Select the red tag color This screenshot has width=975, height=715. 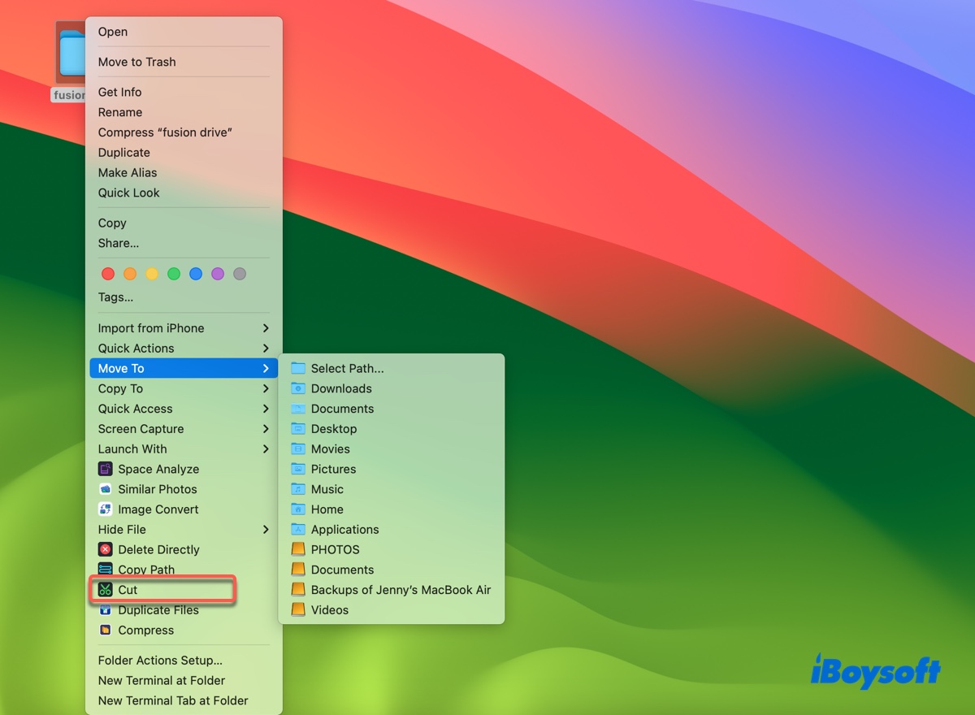point(107,274)
